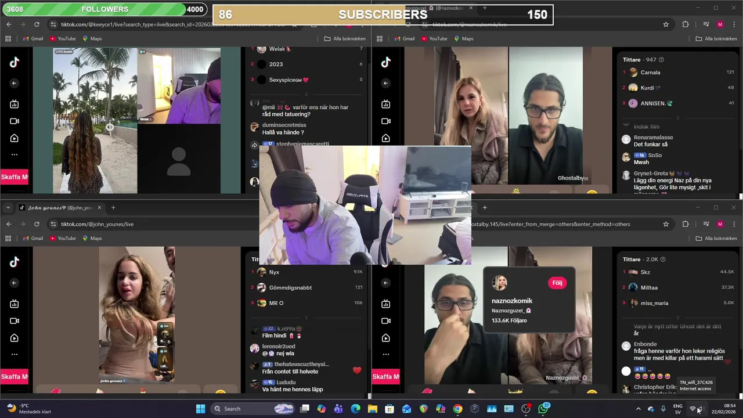The image size is (743, 418).
Task: Bookmark page star in naznozkomik window
Action: [x=666, y=24]
